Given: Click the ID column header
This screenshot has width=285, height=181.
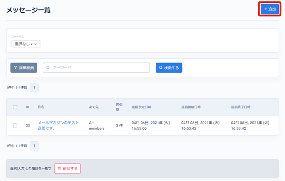Looking at the screenshot, I should pyautogui.click(x=28, y=107).
